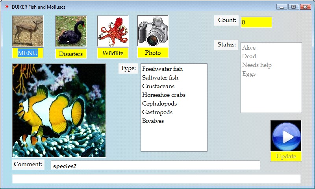Select the red octopus Wildlife icon
Screen dimensions: 315x189
point(113,31)
